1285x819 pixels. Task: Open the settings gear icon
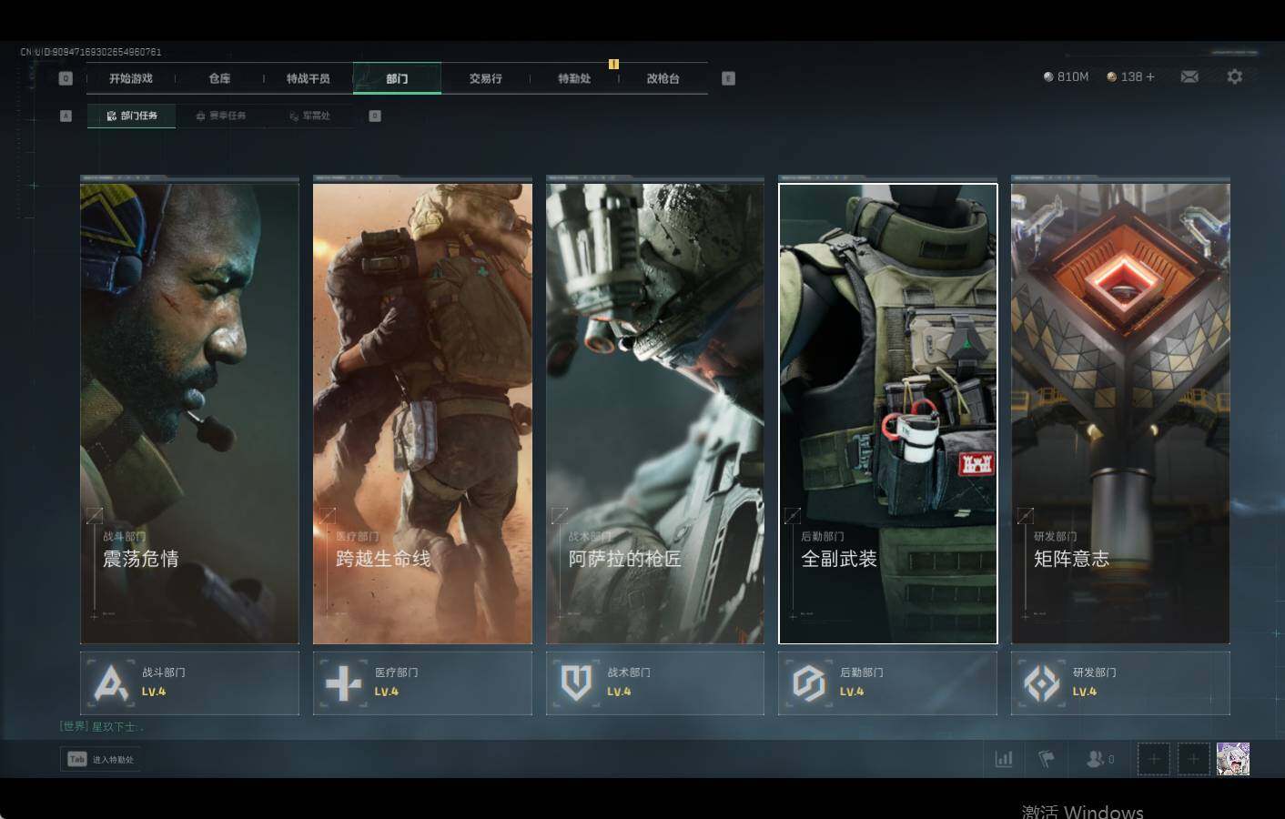pos(1234,76)
